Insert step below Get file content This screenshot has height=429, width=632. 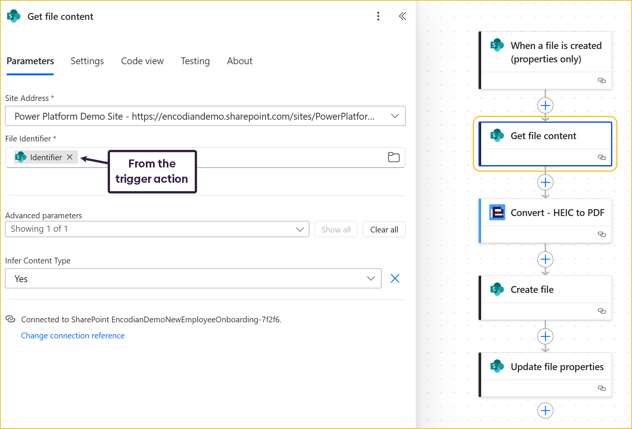tap(545, 182)
